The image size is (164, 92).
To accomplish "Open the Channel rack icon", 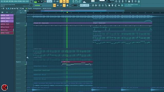I will (99, 5).
